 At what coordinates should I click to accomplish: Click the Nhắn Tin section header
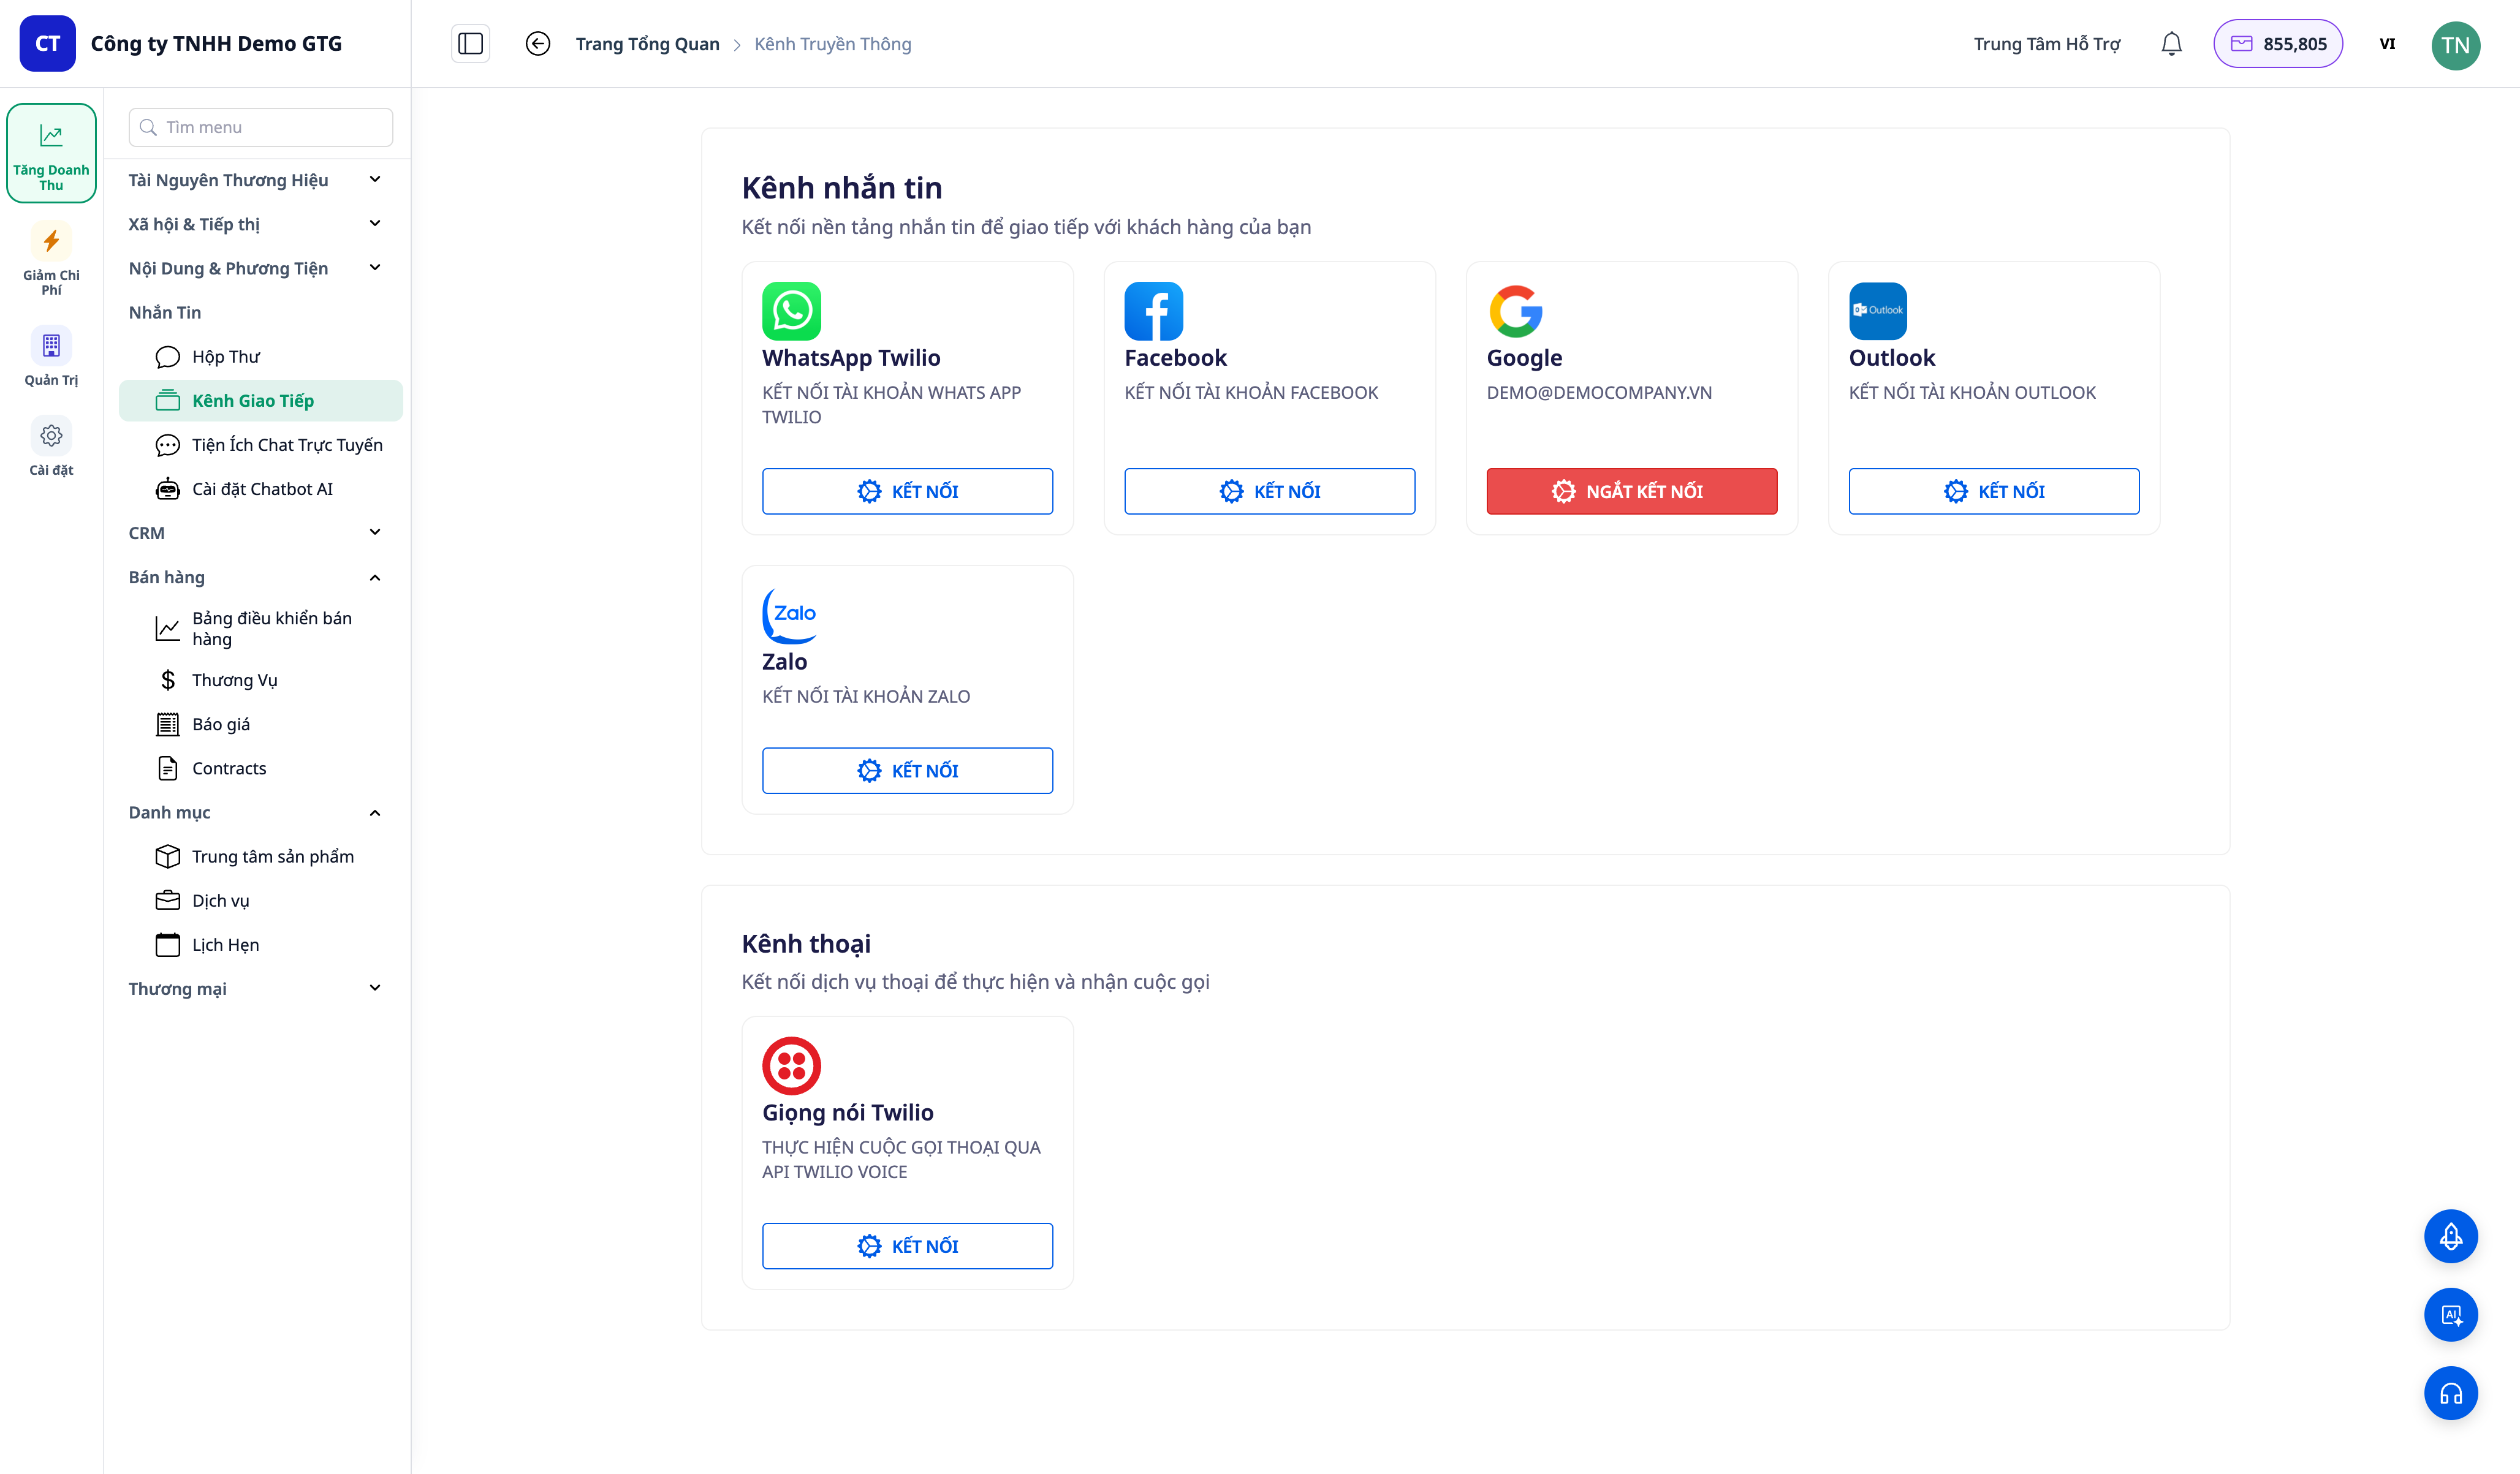(x=165, y=312)
